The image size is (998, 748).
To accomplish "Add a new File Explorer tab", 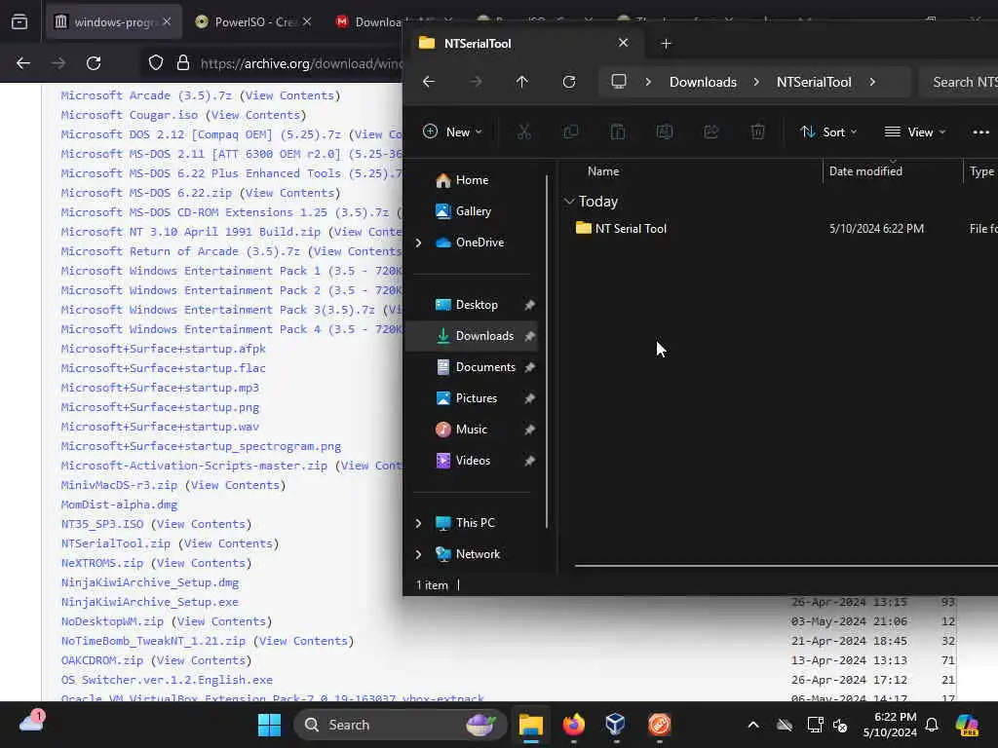I will point(666,43).
